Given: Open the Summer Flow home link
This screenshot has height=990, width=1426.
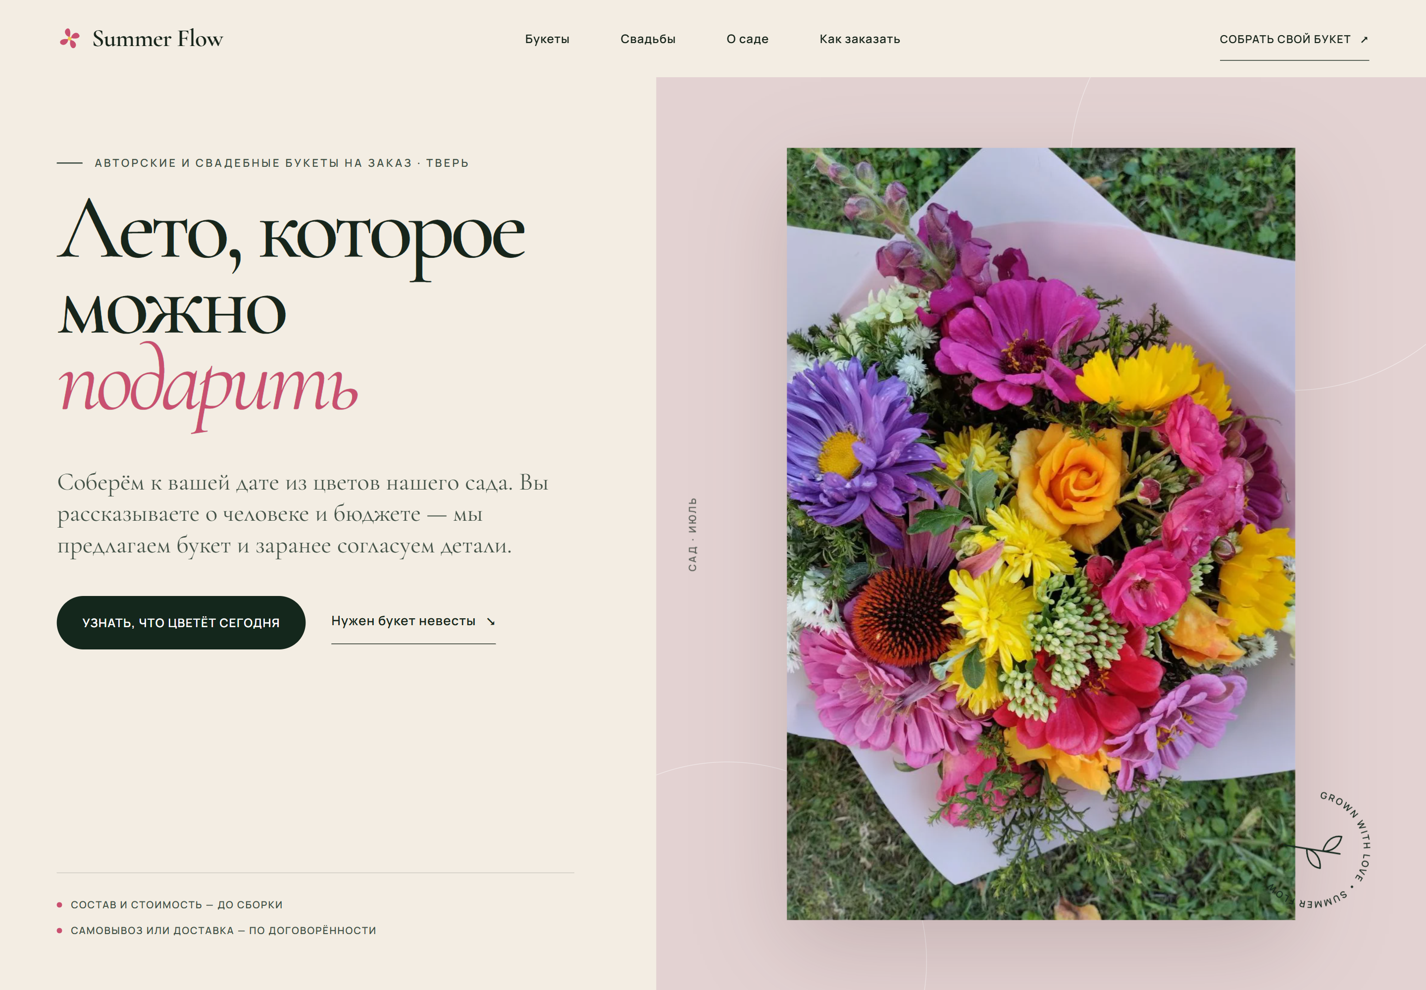Looking at the screenshot, I should pos(141,39).
